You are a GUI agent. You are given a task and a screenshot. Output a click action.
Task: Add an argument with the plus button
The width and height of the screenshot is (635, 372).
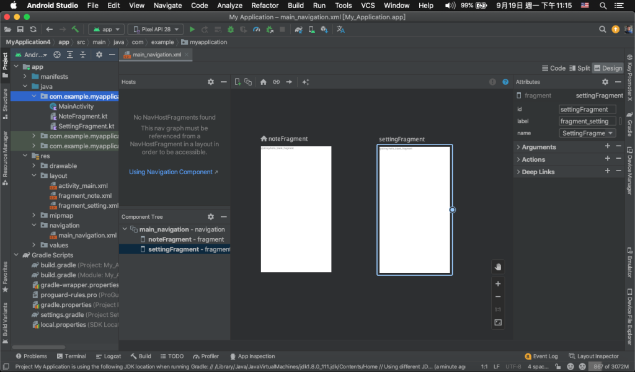click(608, 146)
